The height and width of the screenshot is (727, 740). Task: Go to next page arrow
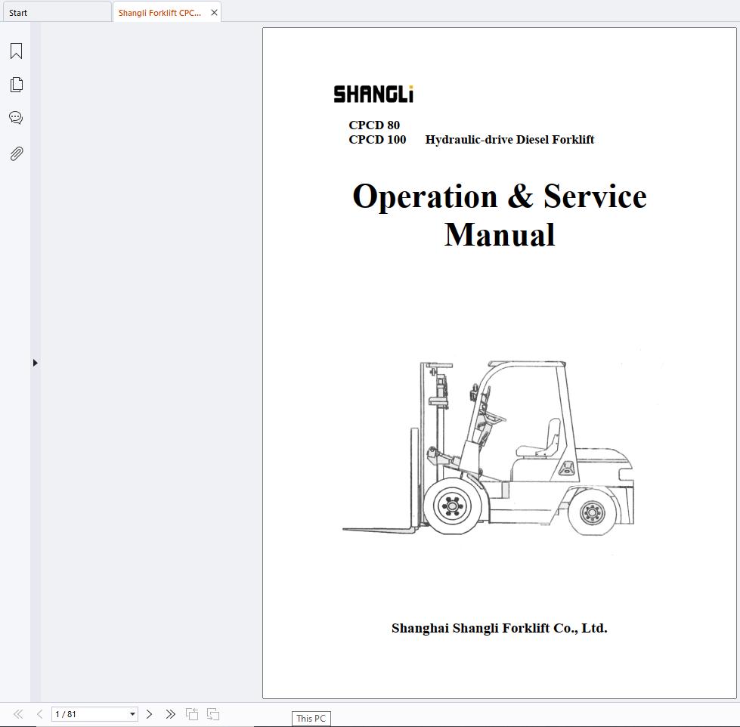tap(149, 714)
